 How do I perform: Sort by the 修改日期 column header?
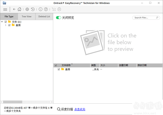150,65
